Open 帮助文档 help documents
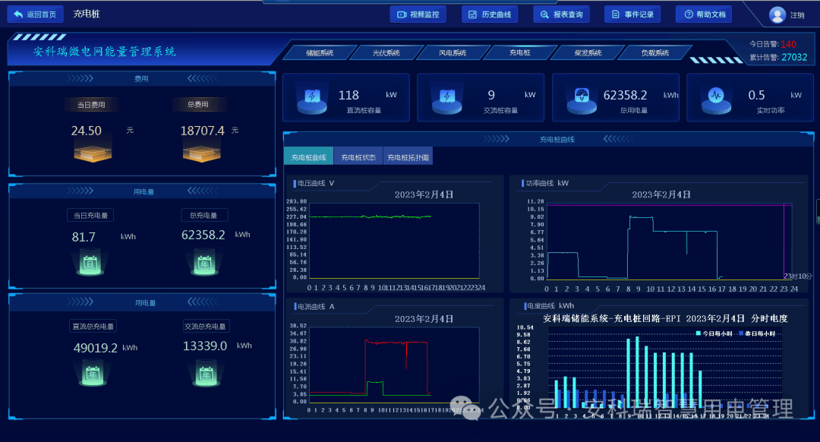 (x=704, y=14)
